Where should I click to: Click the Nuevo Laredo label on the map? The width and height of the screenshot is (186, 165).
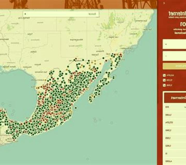37,80
